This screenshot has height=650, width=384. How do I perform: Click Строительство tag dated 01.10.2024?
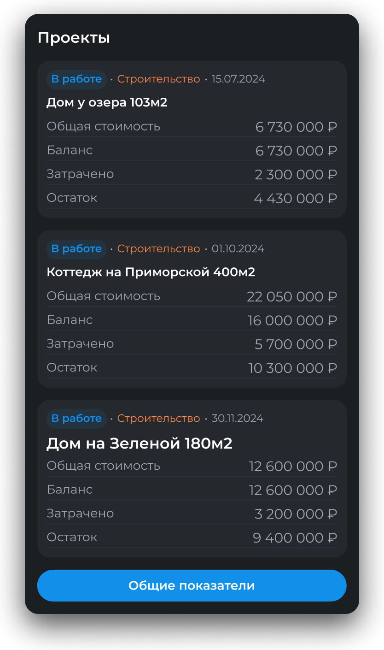pyautogui.click(x=158, y=249)
